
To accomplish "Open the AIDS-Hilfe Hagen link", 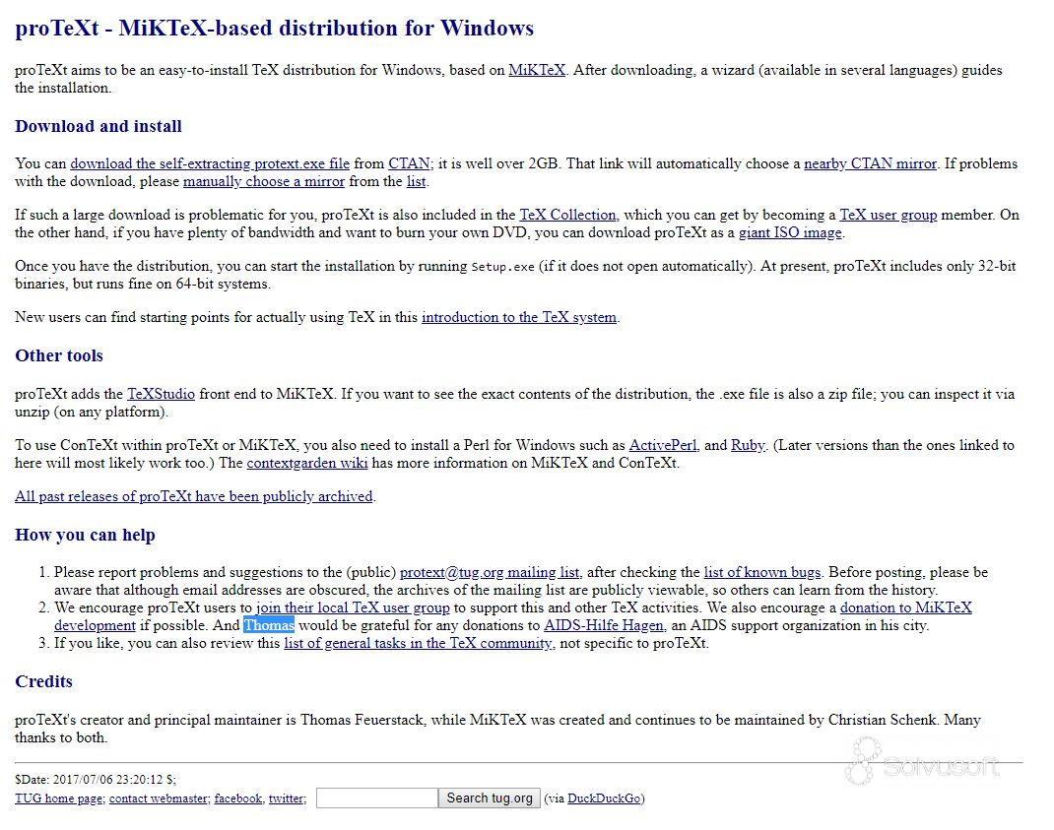I will (x=603, y=625).
